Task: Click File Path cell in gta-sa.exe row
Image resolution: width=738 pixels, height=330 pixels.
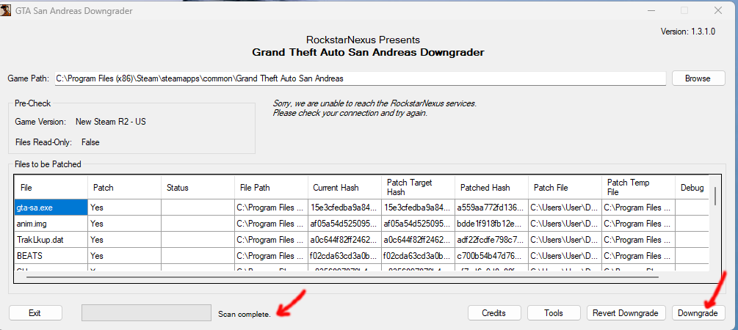Action: (271, 208)
